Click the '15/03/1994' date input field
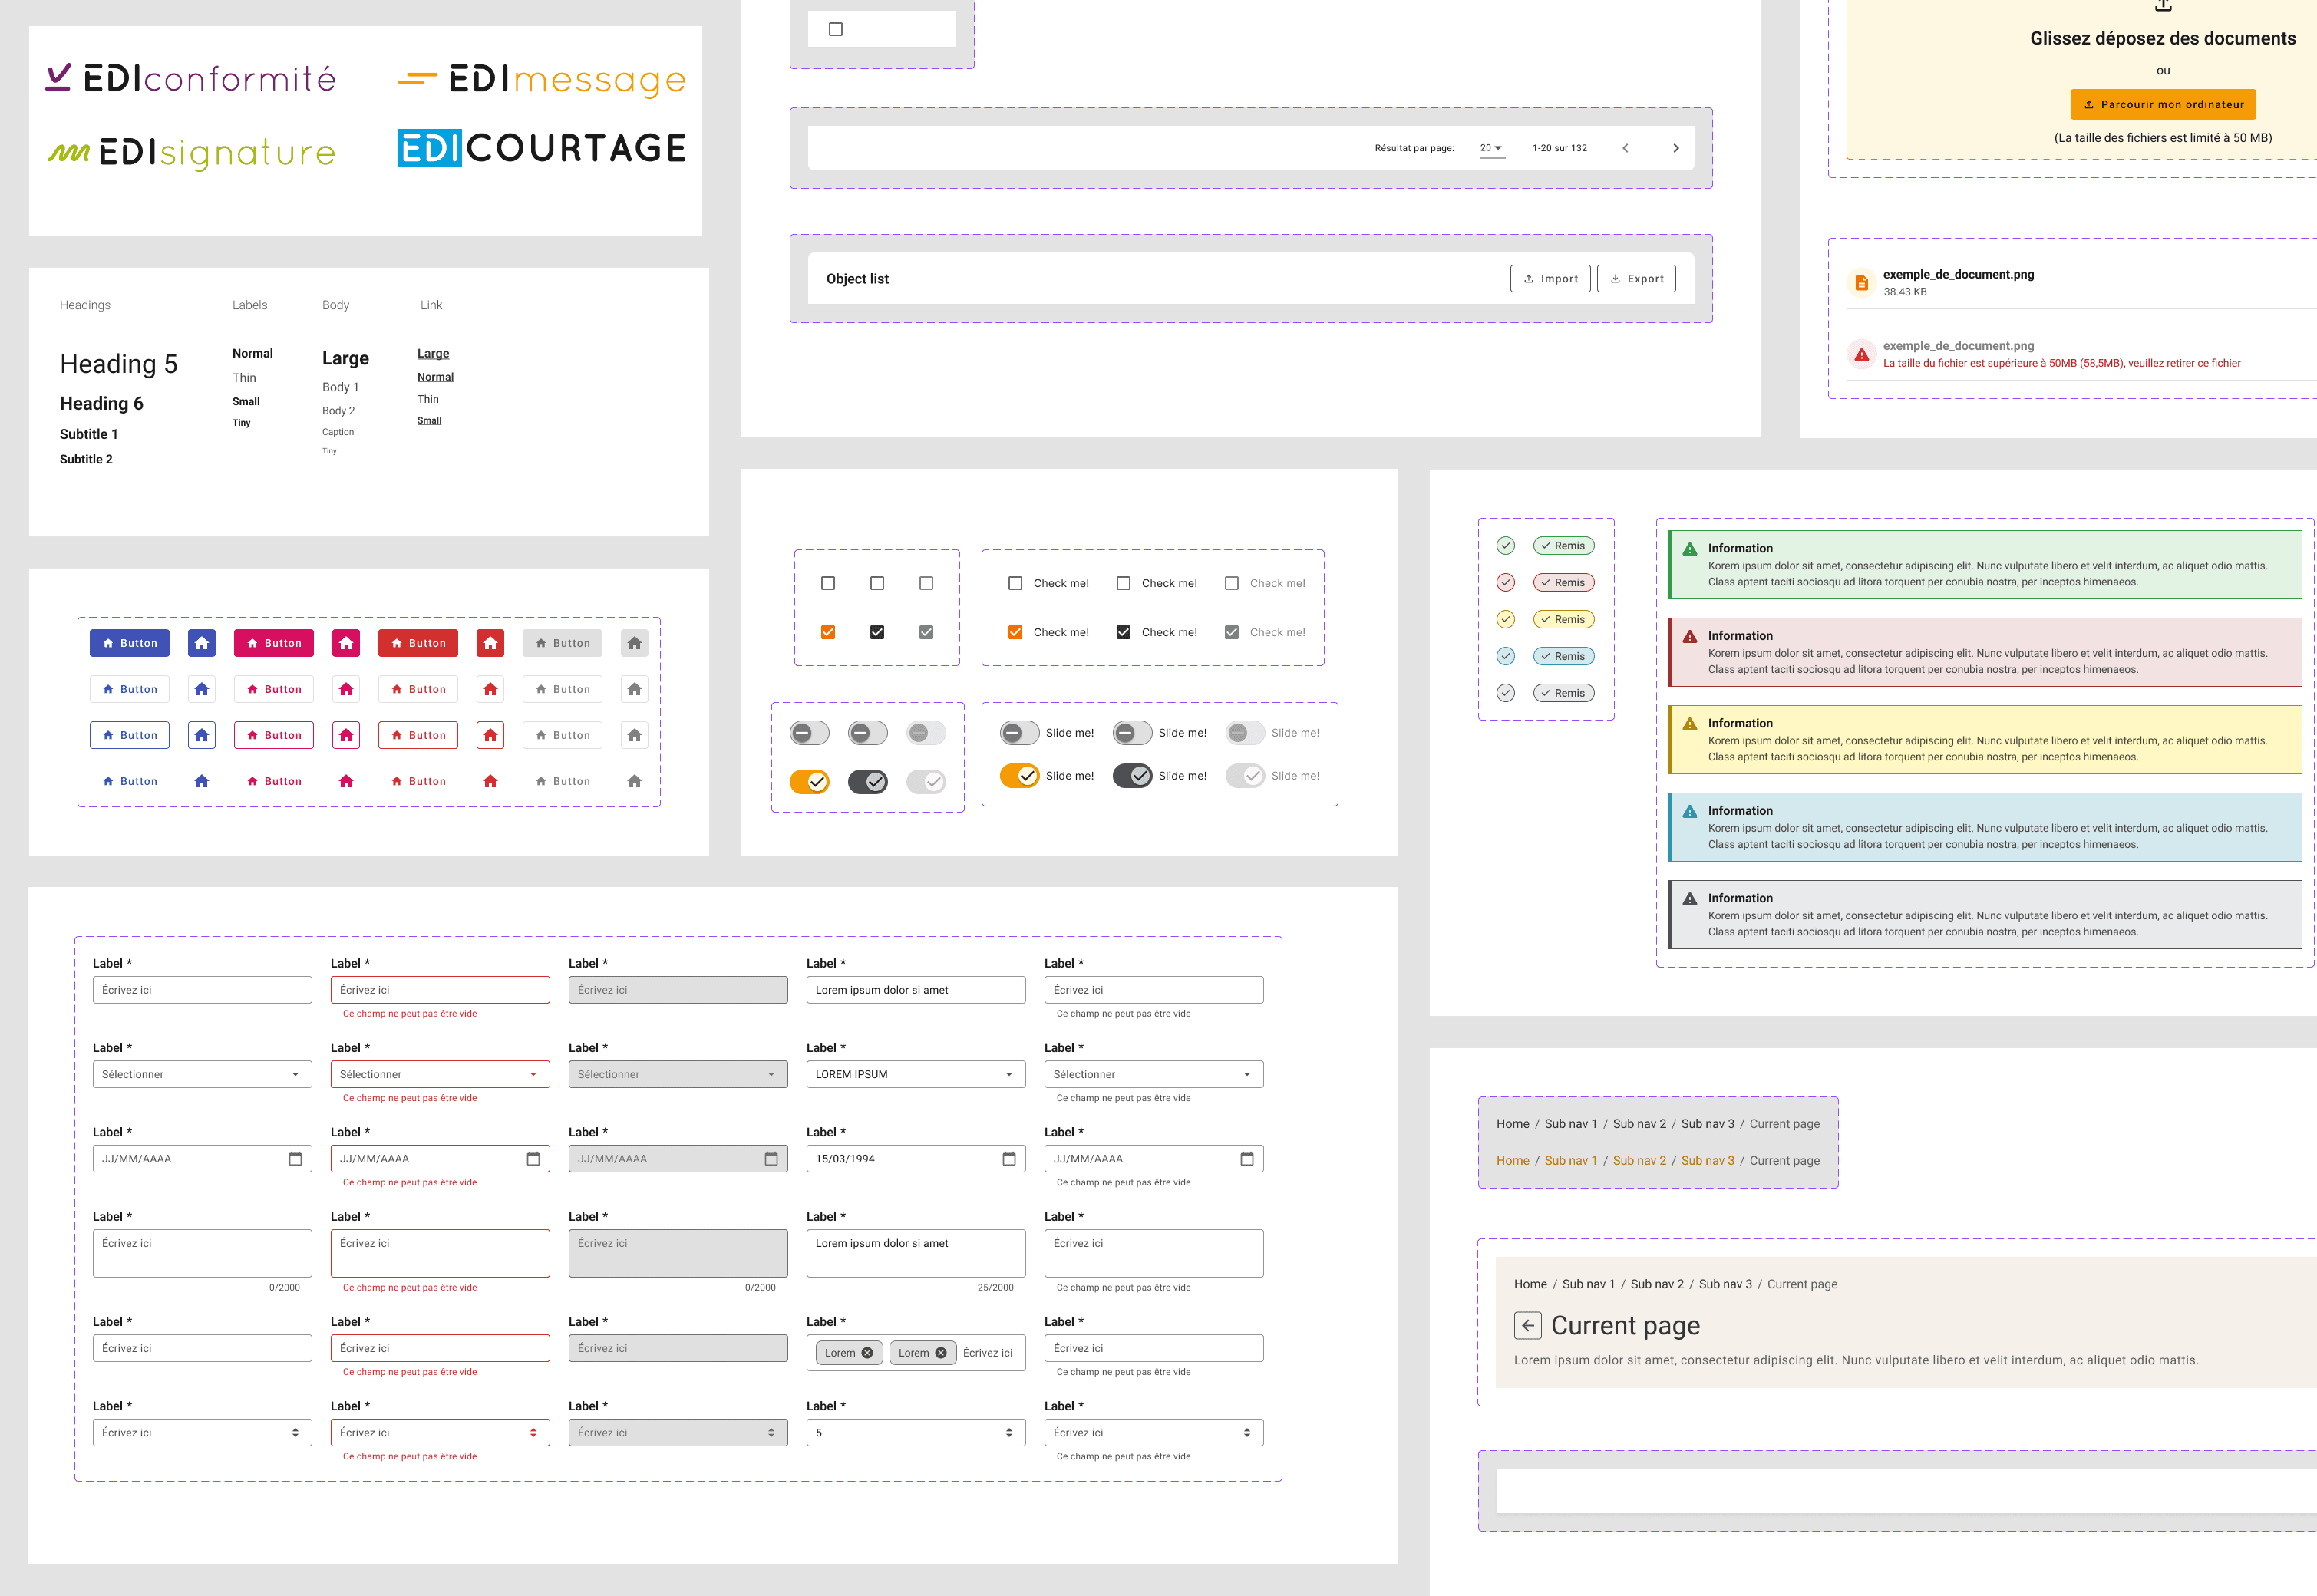This screenshot has width=2317, height=1596. pos(916,1159)
